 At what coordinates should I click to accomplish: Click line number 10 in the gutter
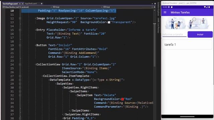[x=12, y=11]
